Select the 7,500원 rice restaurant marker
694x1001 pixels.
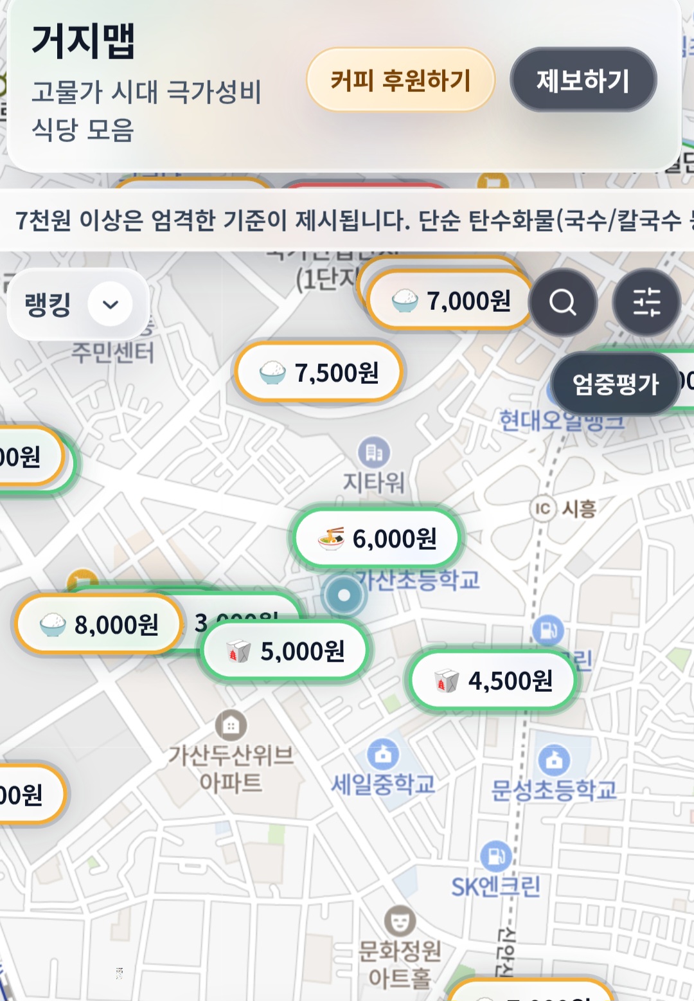pos(319,373)
